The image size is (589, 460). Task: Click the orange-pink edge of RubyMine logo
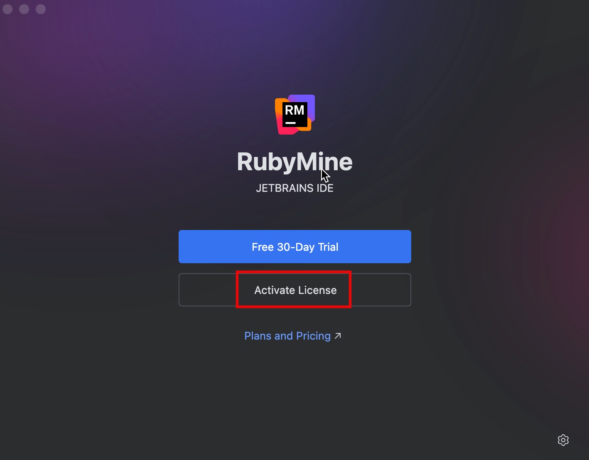279,120
